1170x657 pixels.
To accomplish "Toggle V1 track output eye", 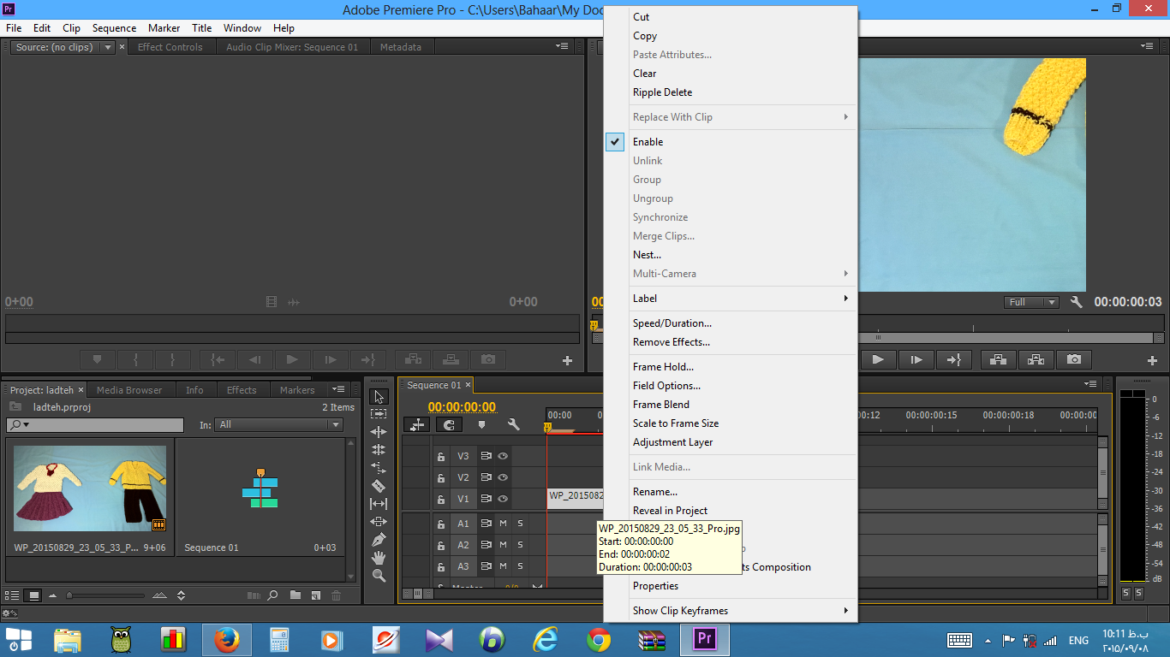I will pos(503,499).
